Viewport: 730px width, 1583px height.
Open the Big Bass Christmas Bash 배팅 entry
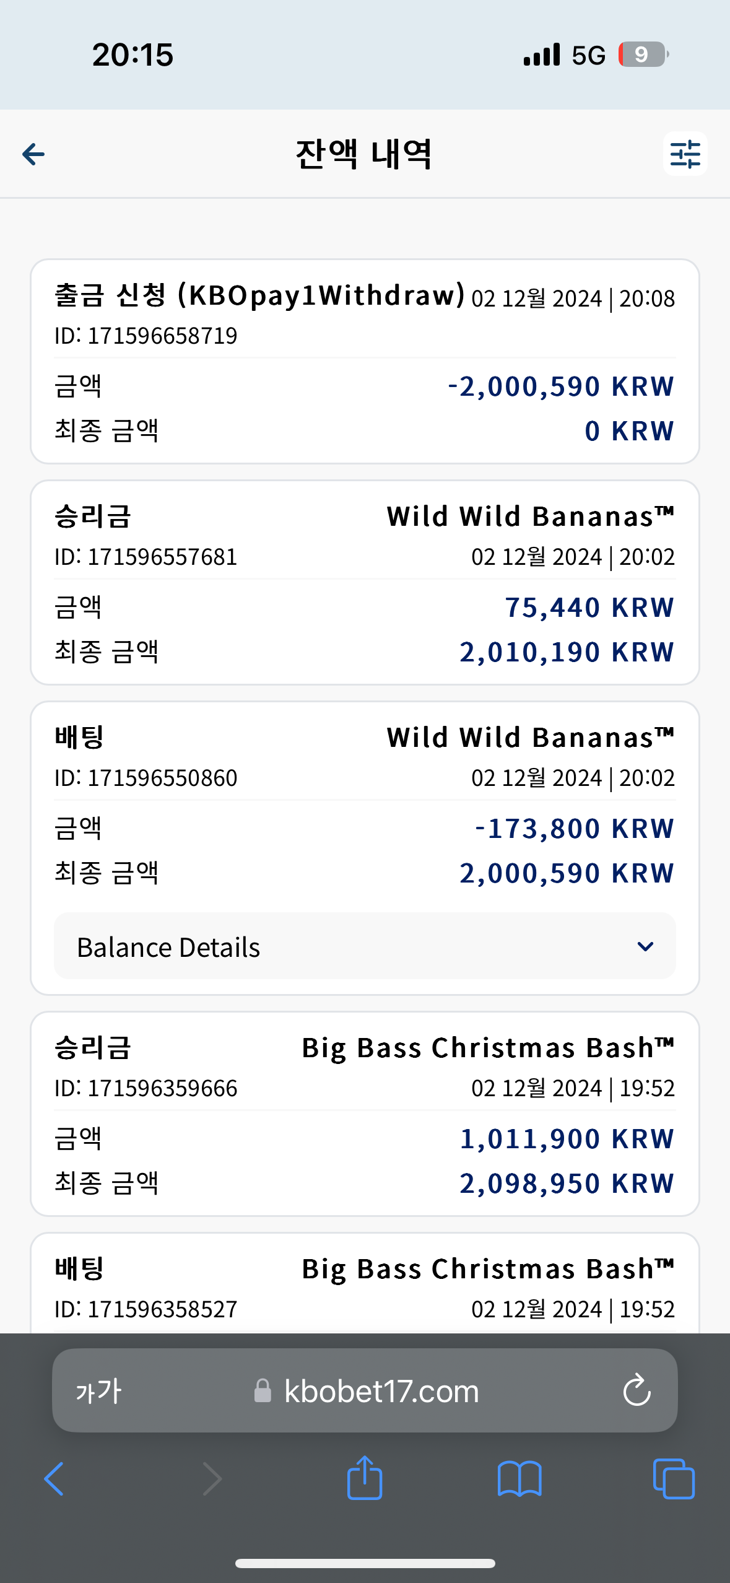click(365, 1283)
